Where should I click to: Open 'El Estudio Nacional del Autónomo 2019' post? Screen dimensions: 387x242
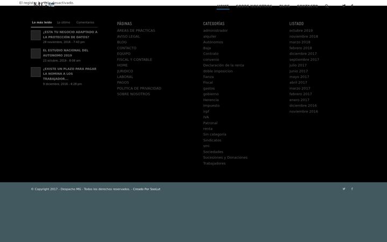(66, 53)
